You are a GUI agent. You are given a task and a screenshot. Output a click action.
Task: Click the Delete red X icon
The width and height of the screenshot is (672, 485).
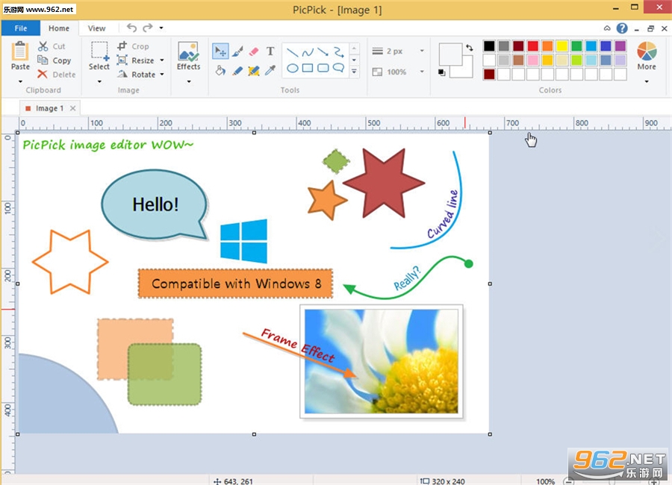[43, 74]
